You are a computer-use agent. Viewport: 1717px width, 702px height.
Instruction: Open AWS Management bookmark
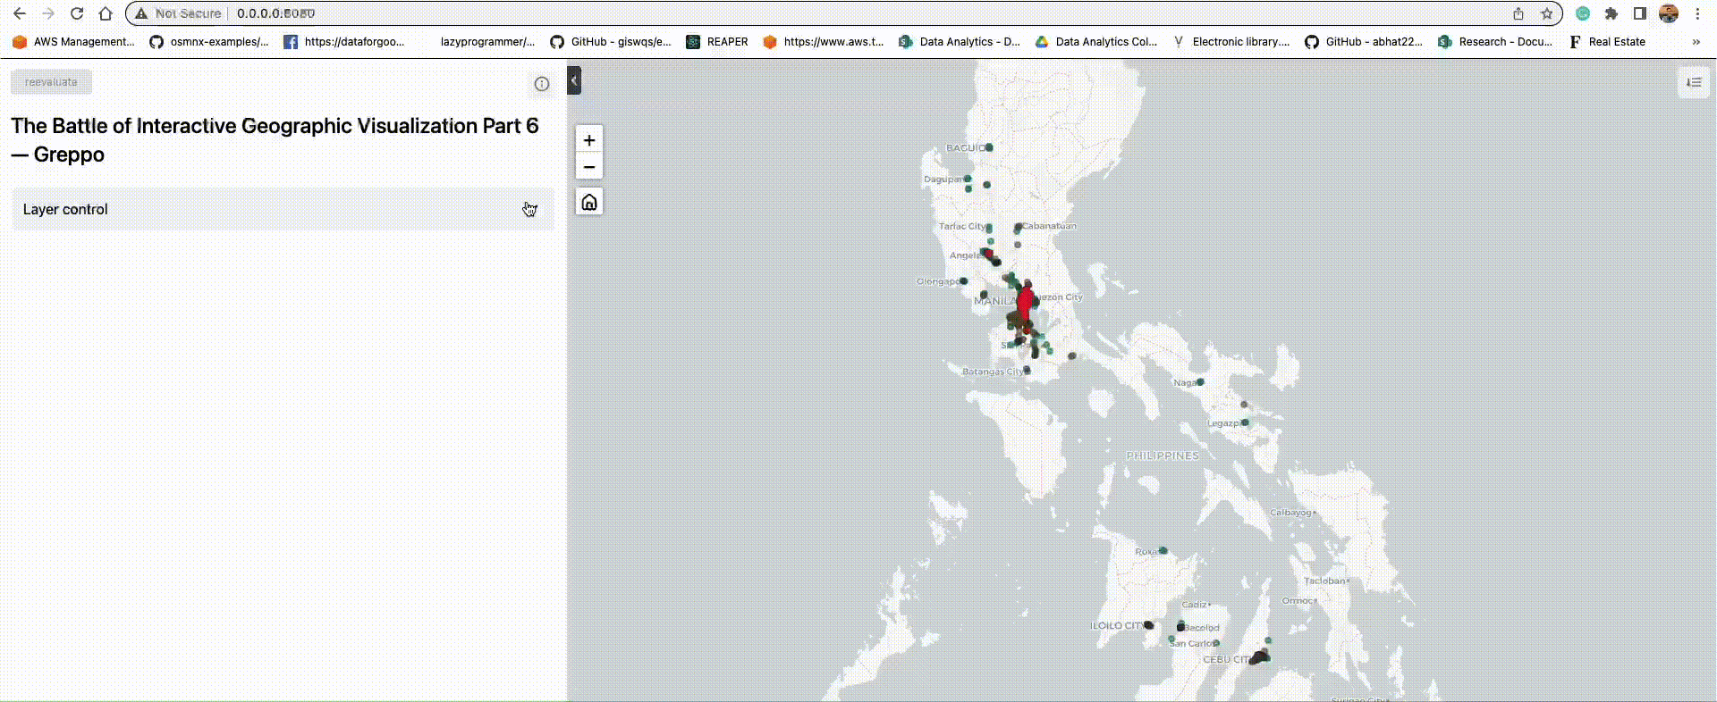coord(73,42)
